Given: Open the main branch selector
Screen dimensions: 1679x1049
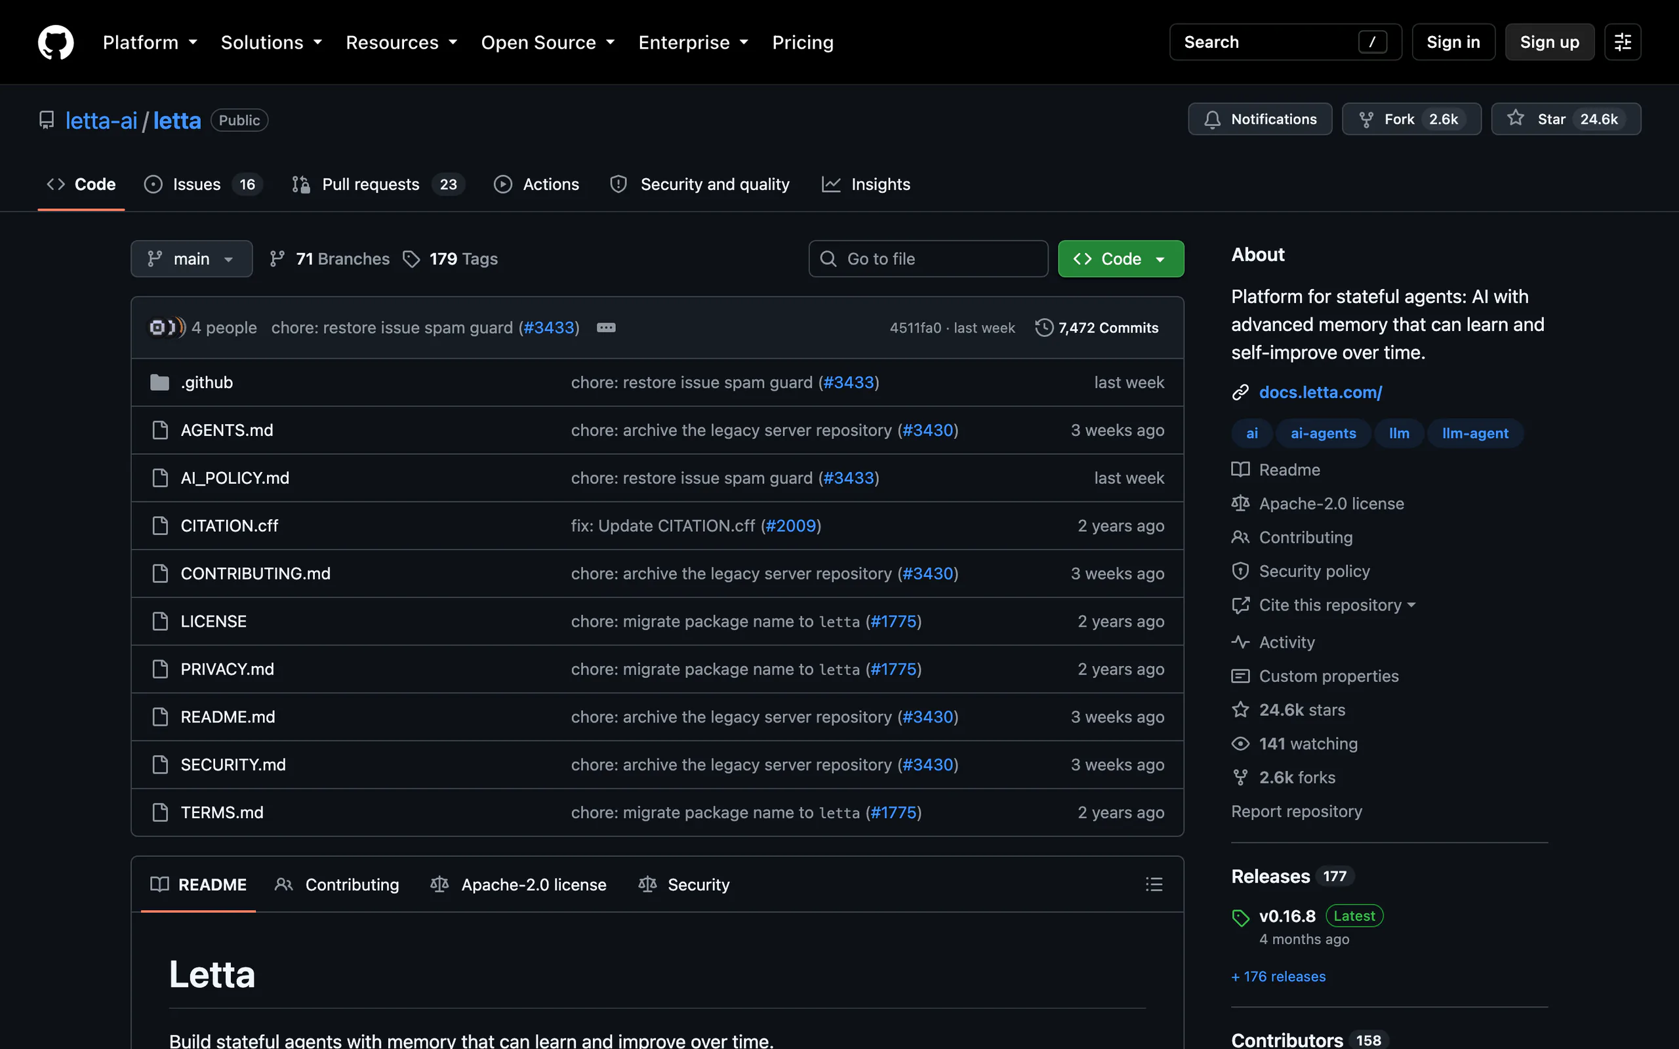Looking at the screenshot, I should tap(192, 259).
